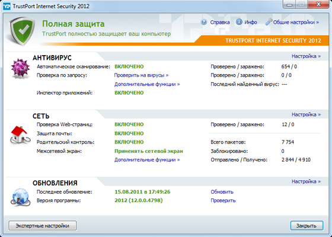
Task: Click the Проверить version check link
Action: (x=223, y=200)
